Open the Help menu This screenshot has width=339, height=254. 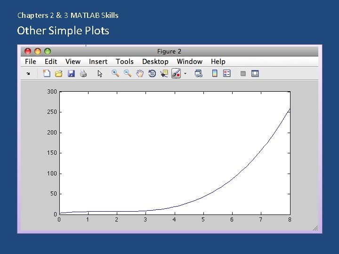click(x=218, y=62)
